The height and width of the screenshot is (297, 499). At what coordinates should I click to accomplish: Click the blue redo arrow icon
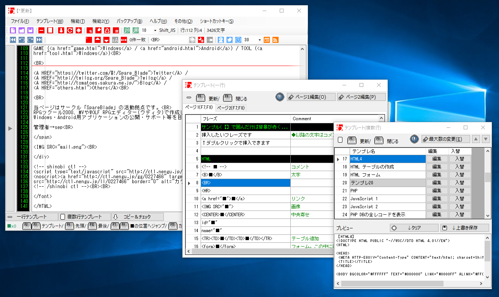(30, 39)
